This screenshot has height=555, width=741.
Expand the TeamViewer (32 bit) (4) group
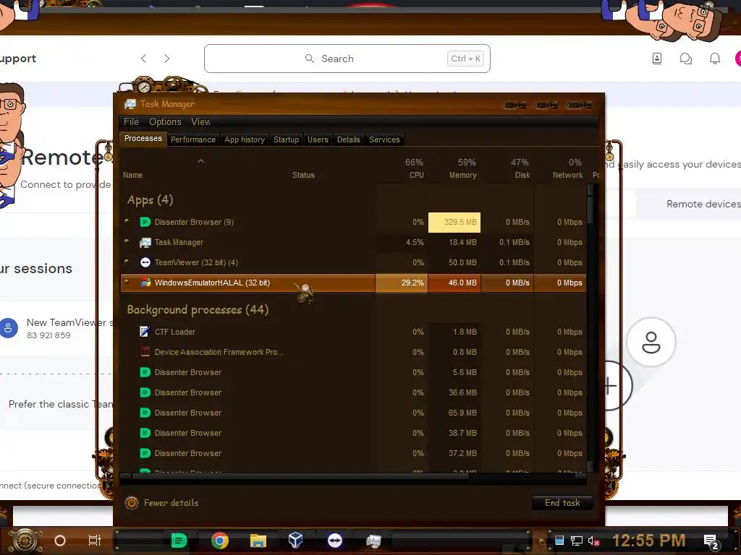pyautogui.click(x=127, y=262)
